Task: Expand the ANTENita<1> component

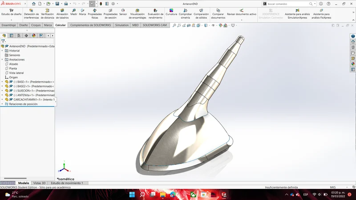Action: [x=2, y=95]
